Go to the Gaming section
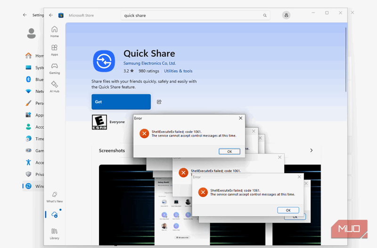 [x=55, y=68]
